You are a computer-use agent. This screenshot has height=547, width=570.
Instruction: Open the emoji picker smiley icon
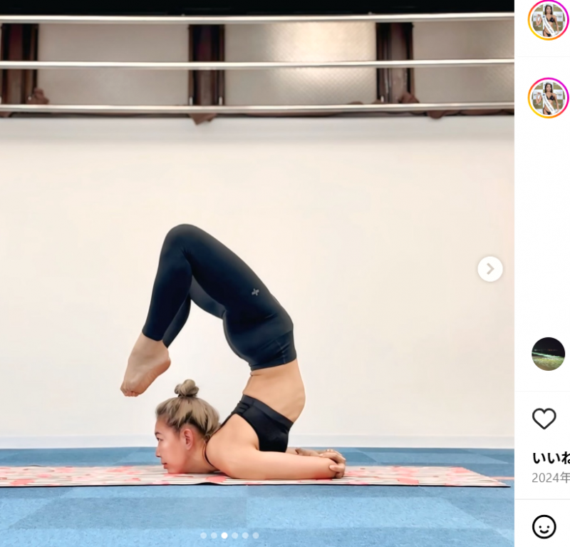[x=544, y=526]
